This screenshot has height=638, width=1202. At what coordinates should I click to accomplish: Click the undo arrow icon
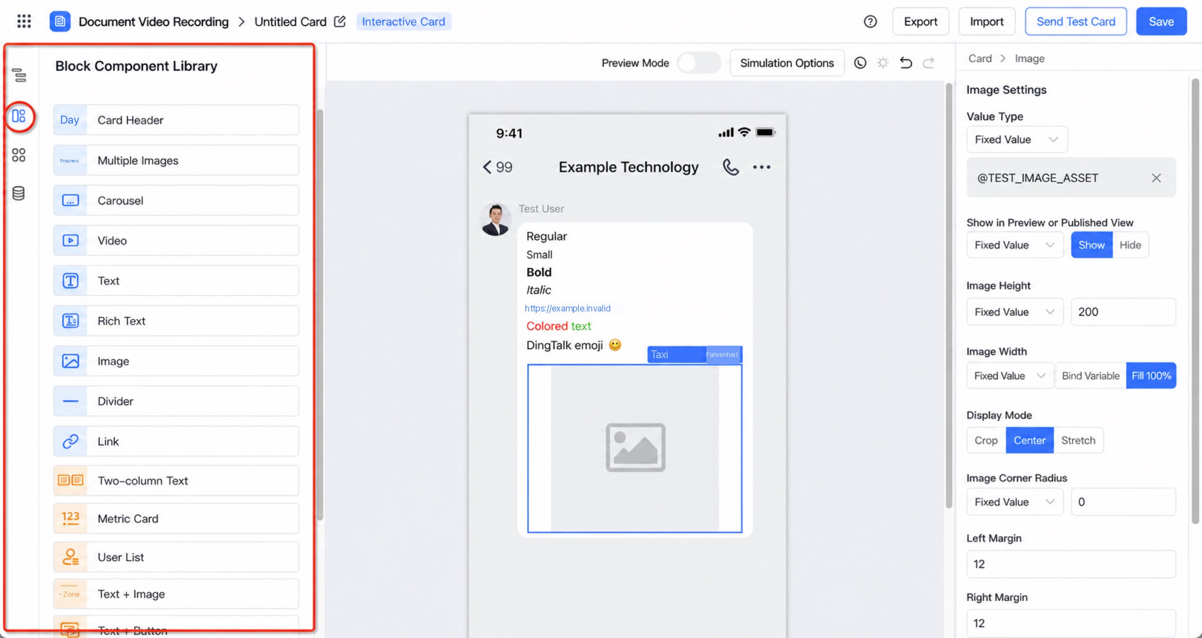point(906,63)
